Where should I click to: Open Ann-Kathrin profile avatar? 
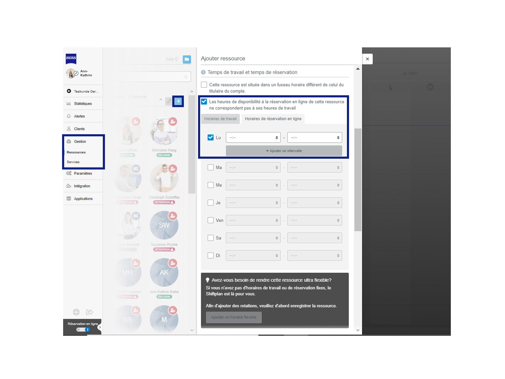point(70,73)
